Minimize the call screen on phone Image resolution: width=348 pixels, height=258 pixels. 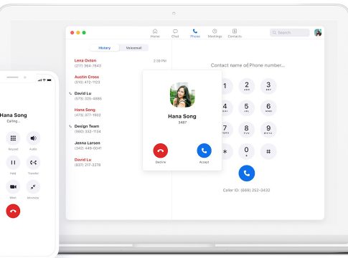tap(33, 187)
